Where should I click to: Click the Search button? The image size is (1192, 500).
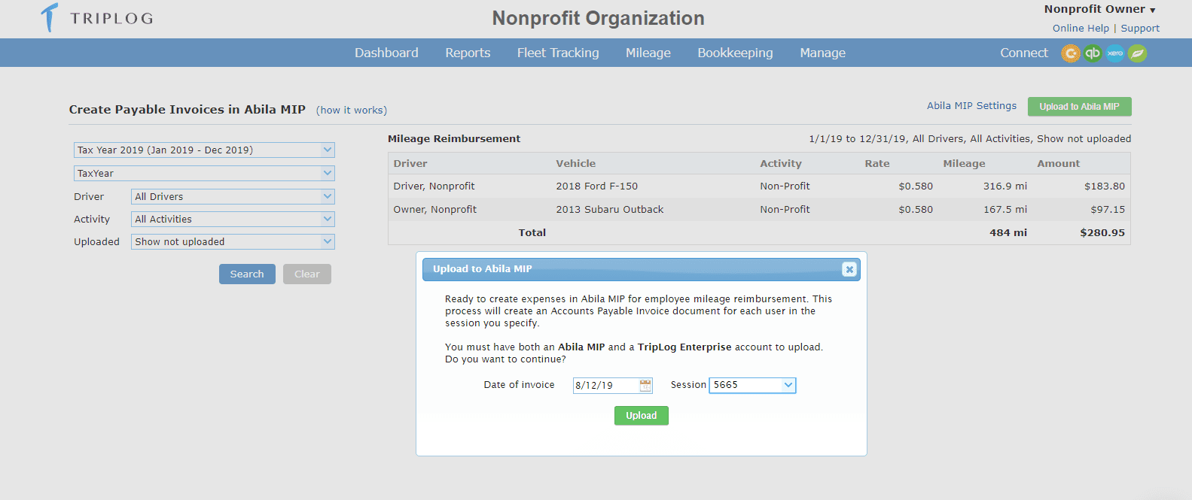(x=247, y=274)
